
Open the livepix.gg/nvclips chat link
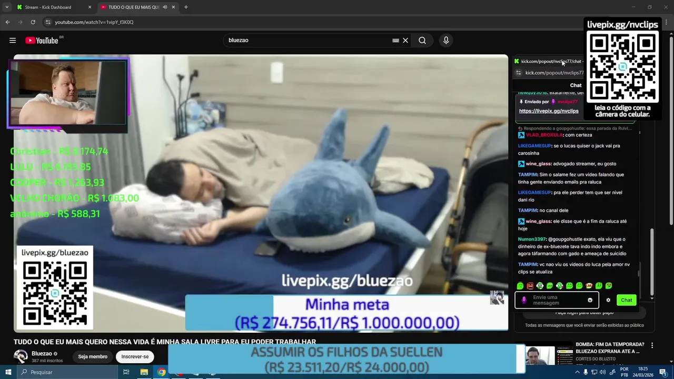click(549, 111)
